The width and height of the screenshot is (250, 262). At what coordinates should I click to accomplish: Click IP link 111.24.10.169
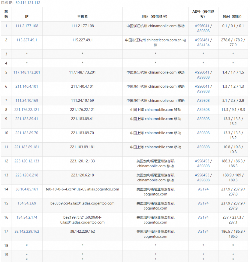click(x=27, y=100)
